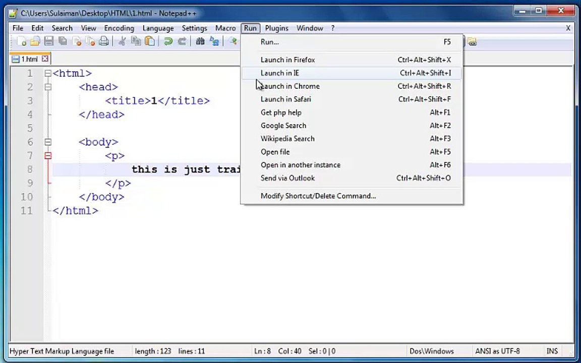Select Launch in Safari
This screenshot has width=581, height=363.
[x=352, y=99]
